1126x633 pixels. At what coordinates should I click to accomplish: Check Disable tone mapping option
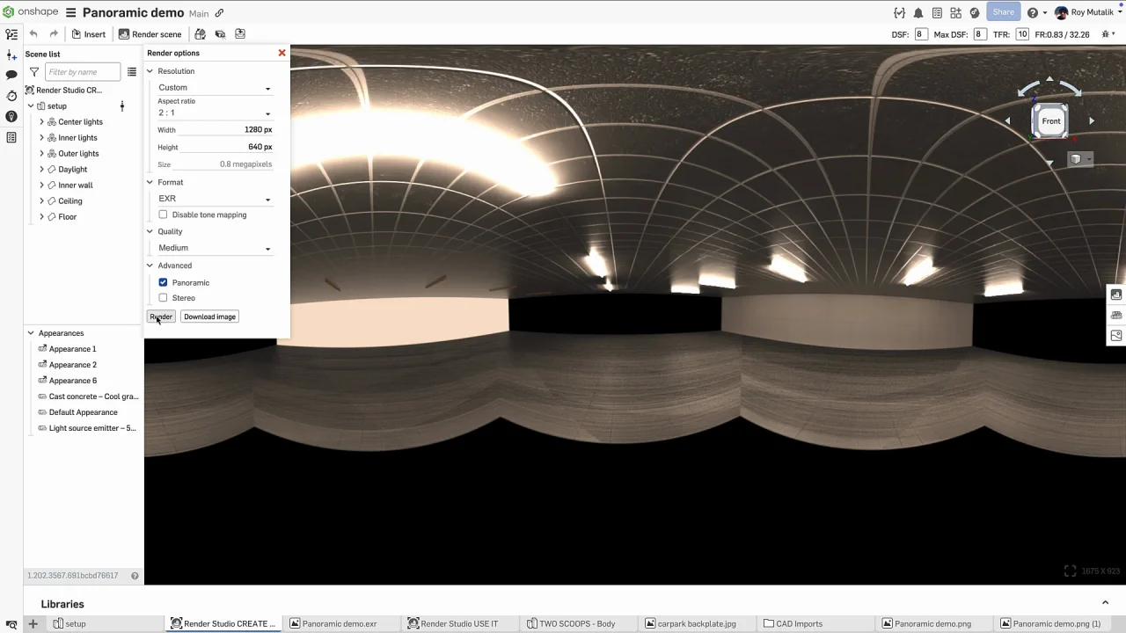(x=163, y=215)
